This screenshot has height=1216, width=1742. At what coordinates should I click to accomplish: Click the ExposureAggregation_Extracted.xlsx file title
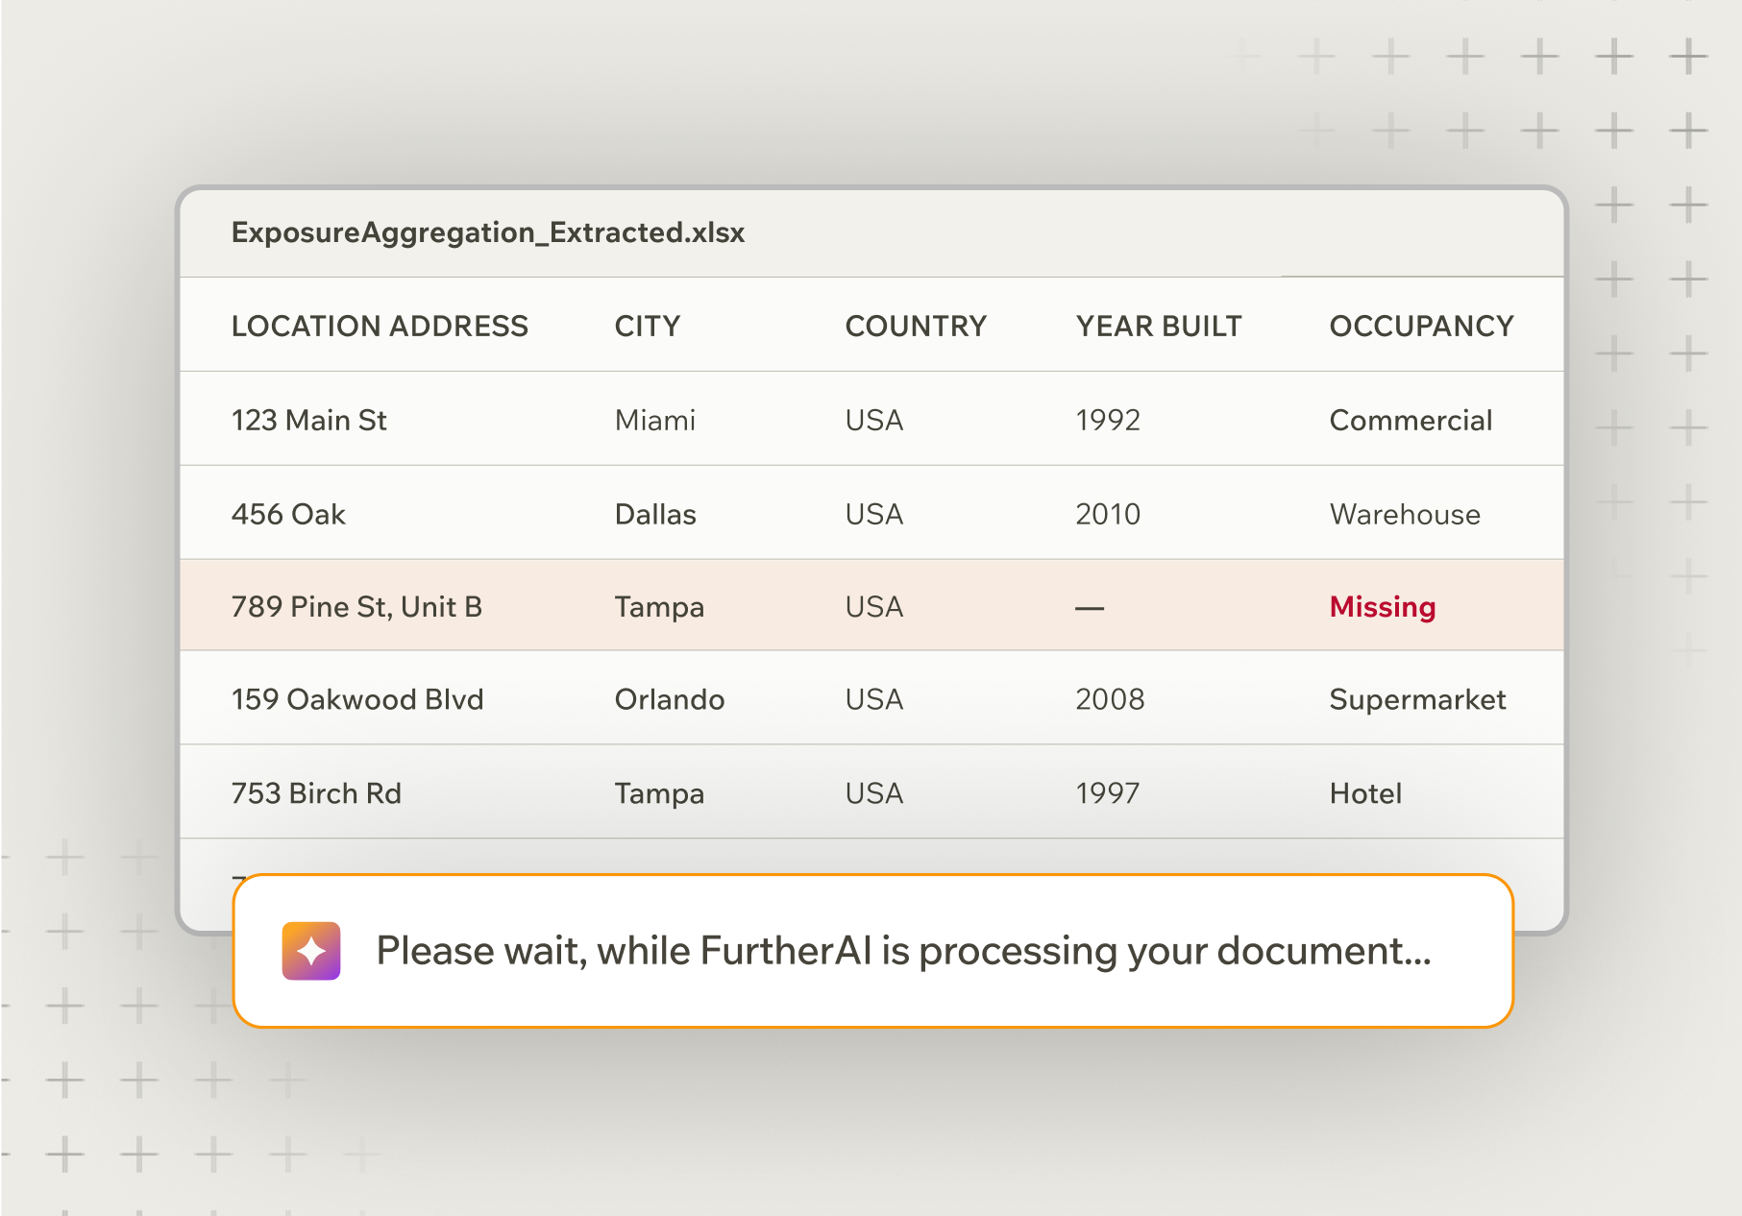487,232
